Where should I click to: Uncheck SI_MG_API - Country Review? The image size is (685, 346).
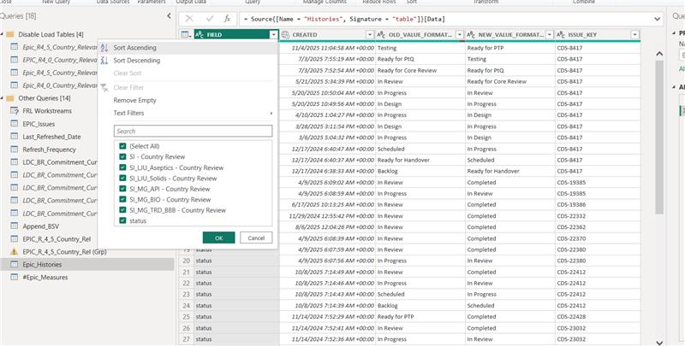[x=122, y=189]
